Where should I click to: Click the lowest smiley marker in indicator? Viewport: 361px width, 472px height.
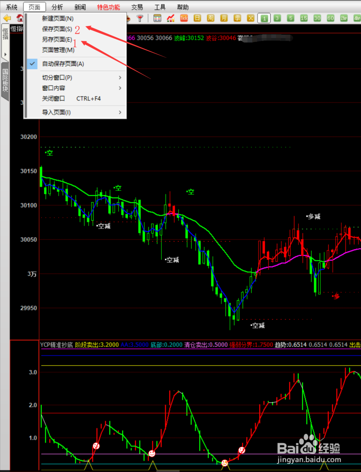225,463
